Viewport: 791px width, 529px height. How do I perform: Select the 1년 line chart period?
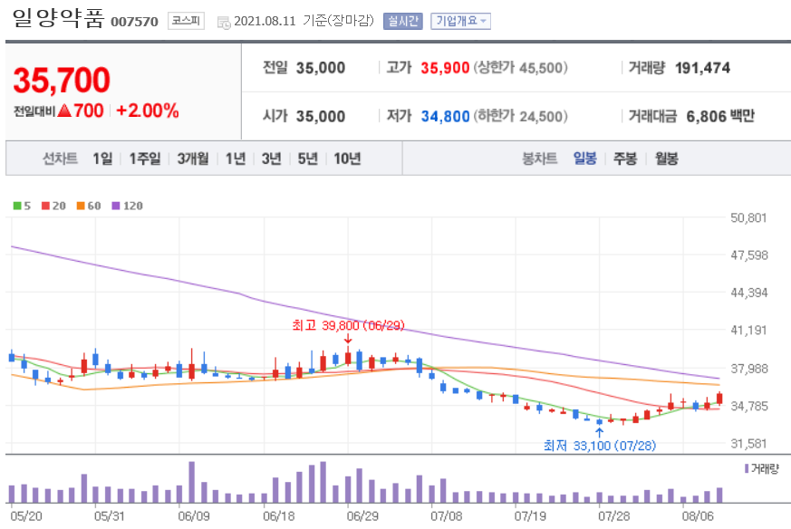click(235, 159)
